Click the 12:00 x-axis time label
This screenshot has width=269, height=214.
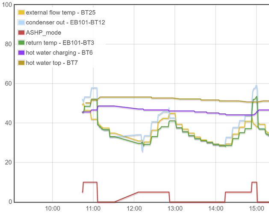(134, 208)
